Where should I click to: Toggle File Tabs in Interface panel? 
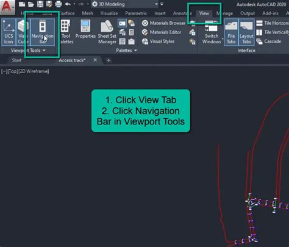click(x=231, y=32)
